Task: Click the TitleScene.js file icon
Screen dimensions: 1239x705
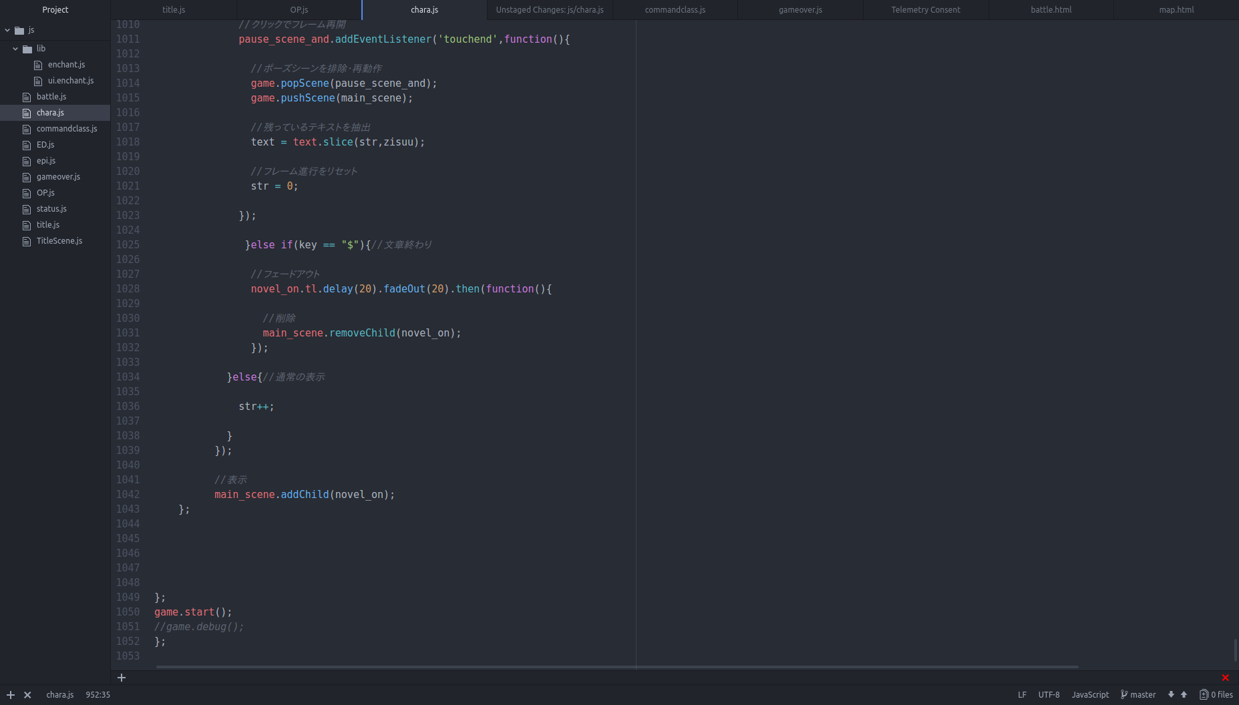Action: tap(27, 241)
